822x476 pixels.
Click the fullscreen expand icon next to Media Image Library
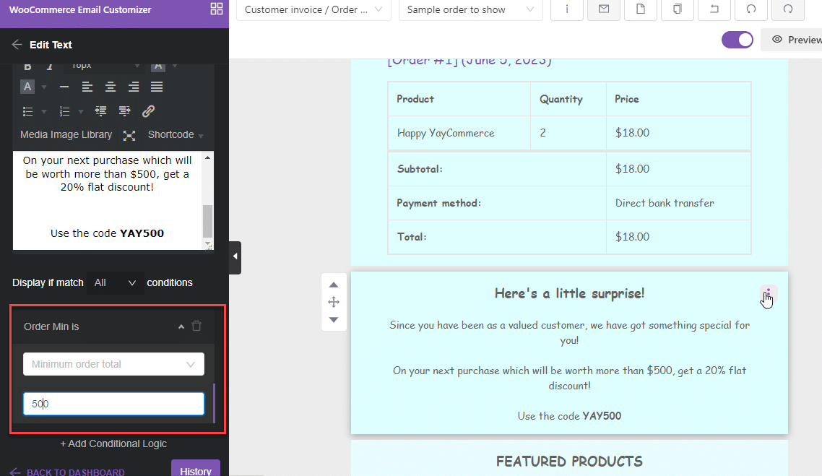[130, 134]
